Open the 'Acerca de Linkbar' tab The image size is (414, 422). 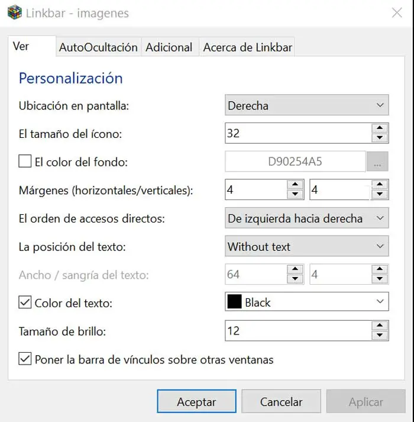[247, 47]
